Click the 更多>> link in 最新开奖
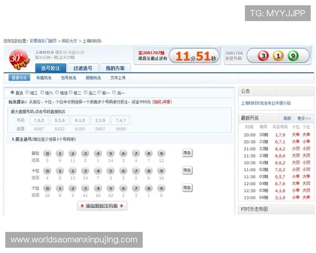This screenshot has width=316, height=253. coord(304,118)
